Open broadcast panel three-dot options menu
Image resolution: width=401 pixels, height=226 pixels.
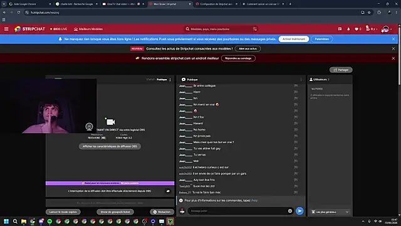tap(170, 80)
